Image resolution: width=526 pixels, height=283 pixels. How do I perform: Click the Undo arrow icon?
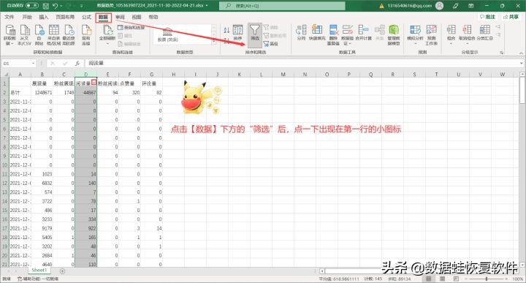click(x=56, y=6)
